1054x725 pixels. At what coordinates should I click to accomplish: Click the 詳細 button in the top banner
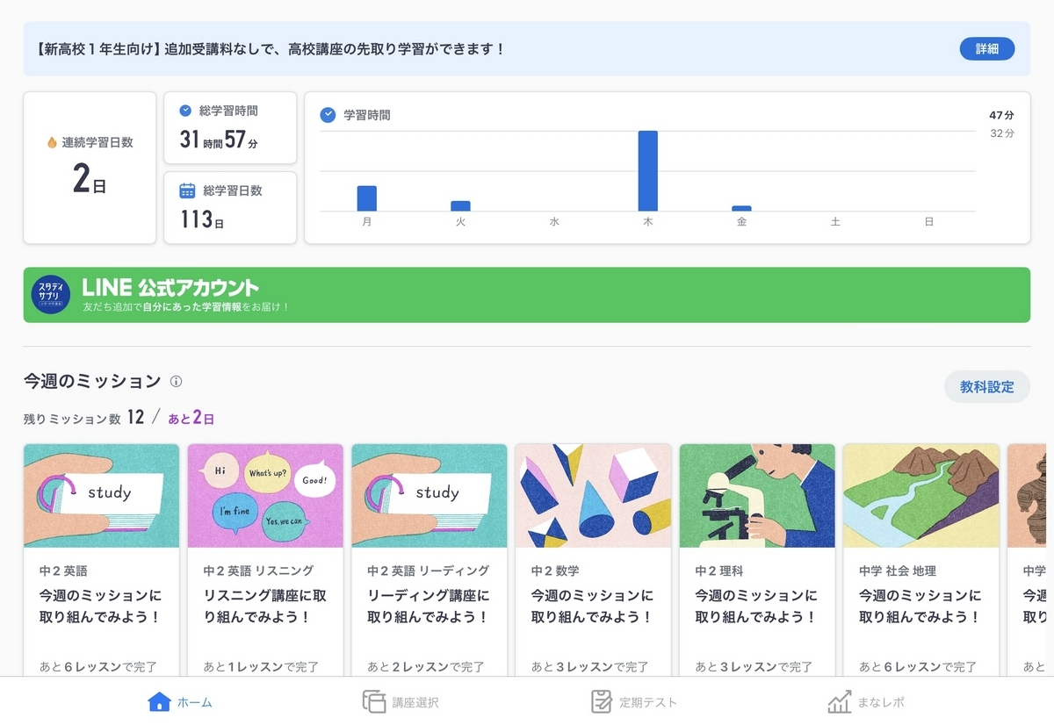click(987, 49)
